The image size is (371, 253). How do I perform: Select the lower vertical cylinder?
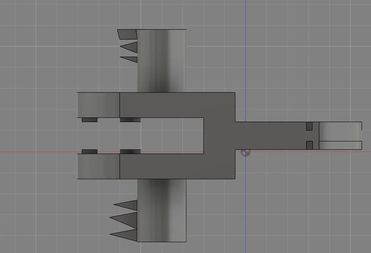162,210
